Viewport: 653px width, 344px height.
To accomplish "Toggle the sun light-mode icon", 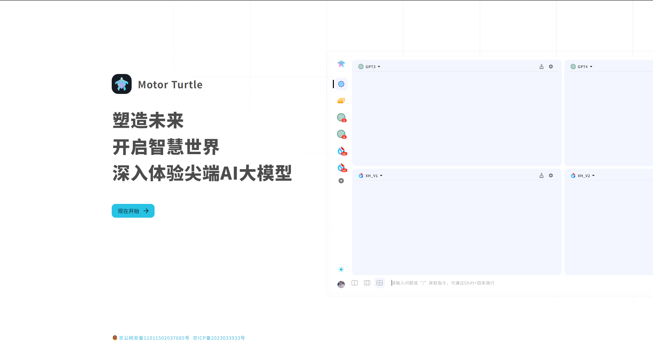I will click(341, 269).
